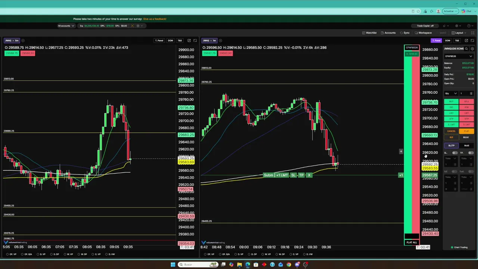Open T&S tab in 5m chart
Screen dimensions: 478x269
(x=180, y=40)
